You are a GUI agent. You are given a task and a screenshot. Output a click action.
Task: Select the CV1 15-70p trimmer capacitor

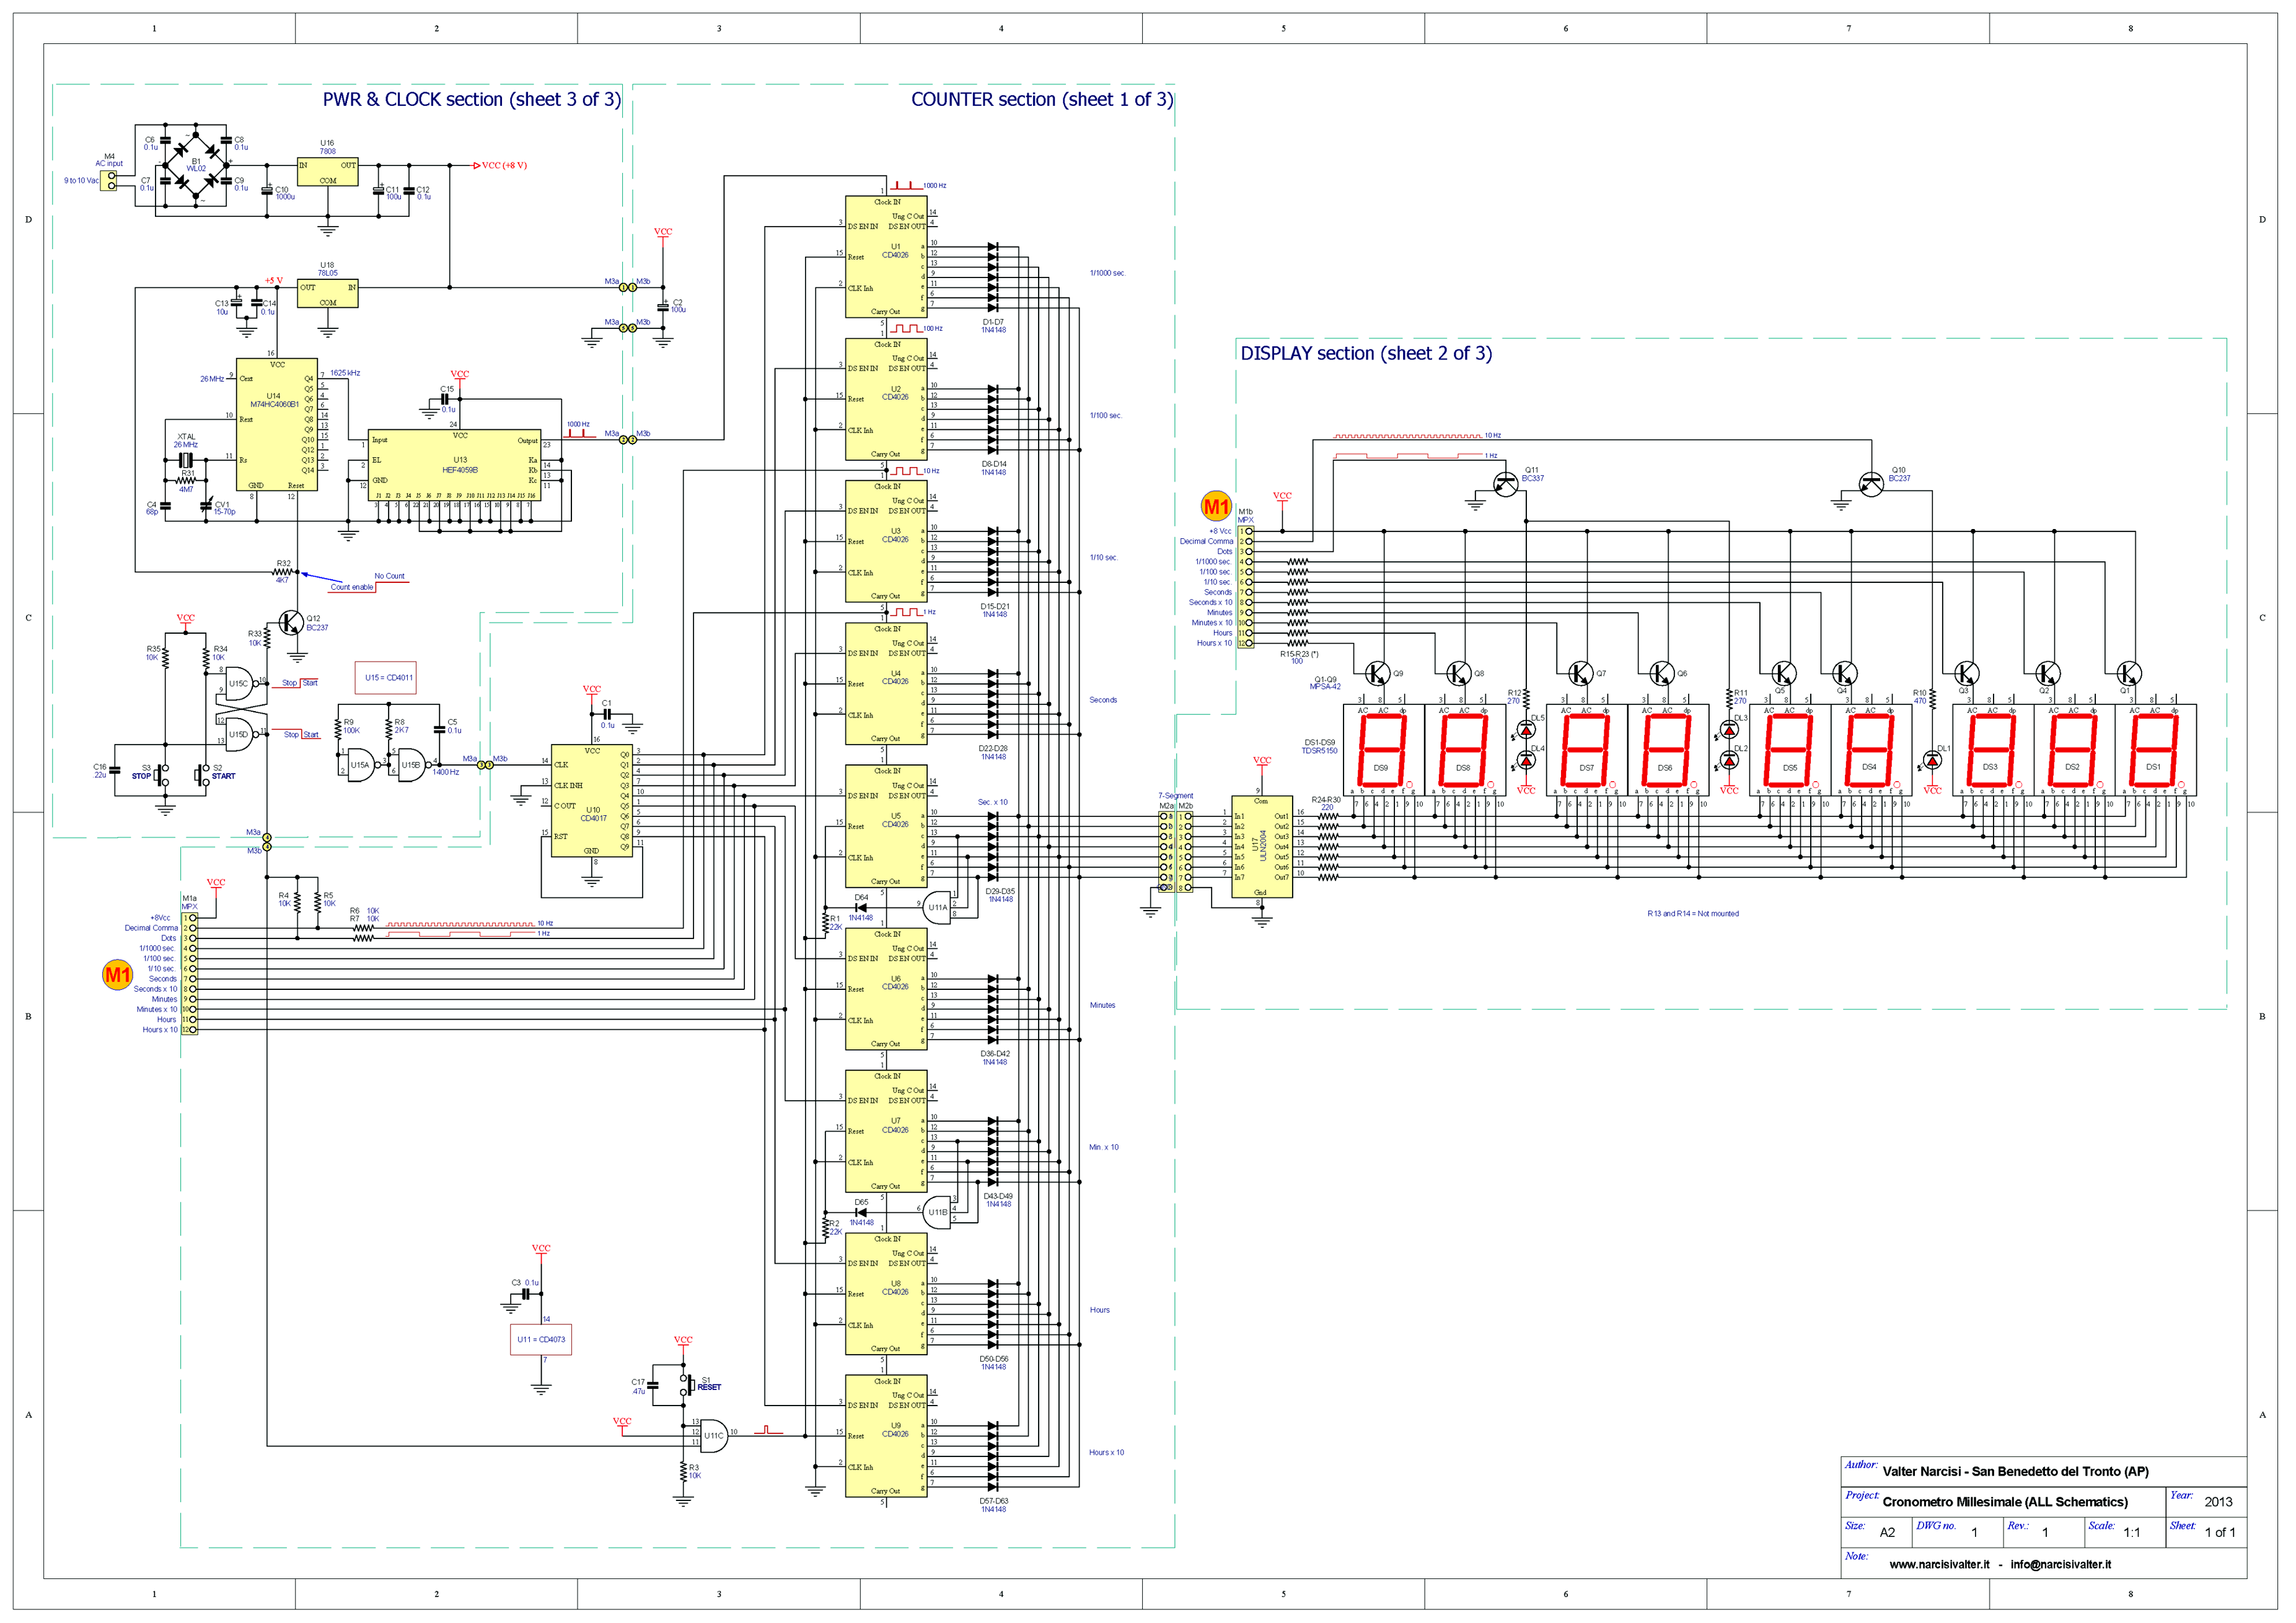click(x=207, y=505)
